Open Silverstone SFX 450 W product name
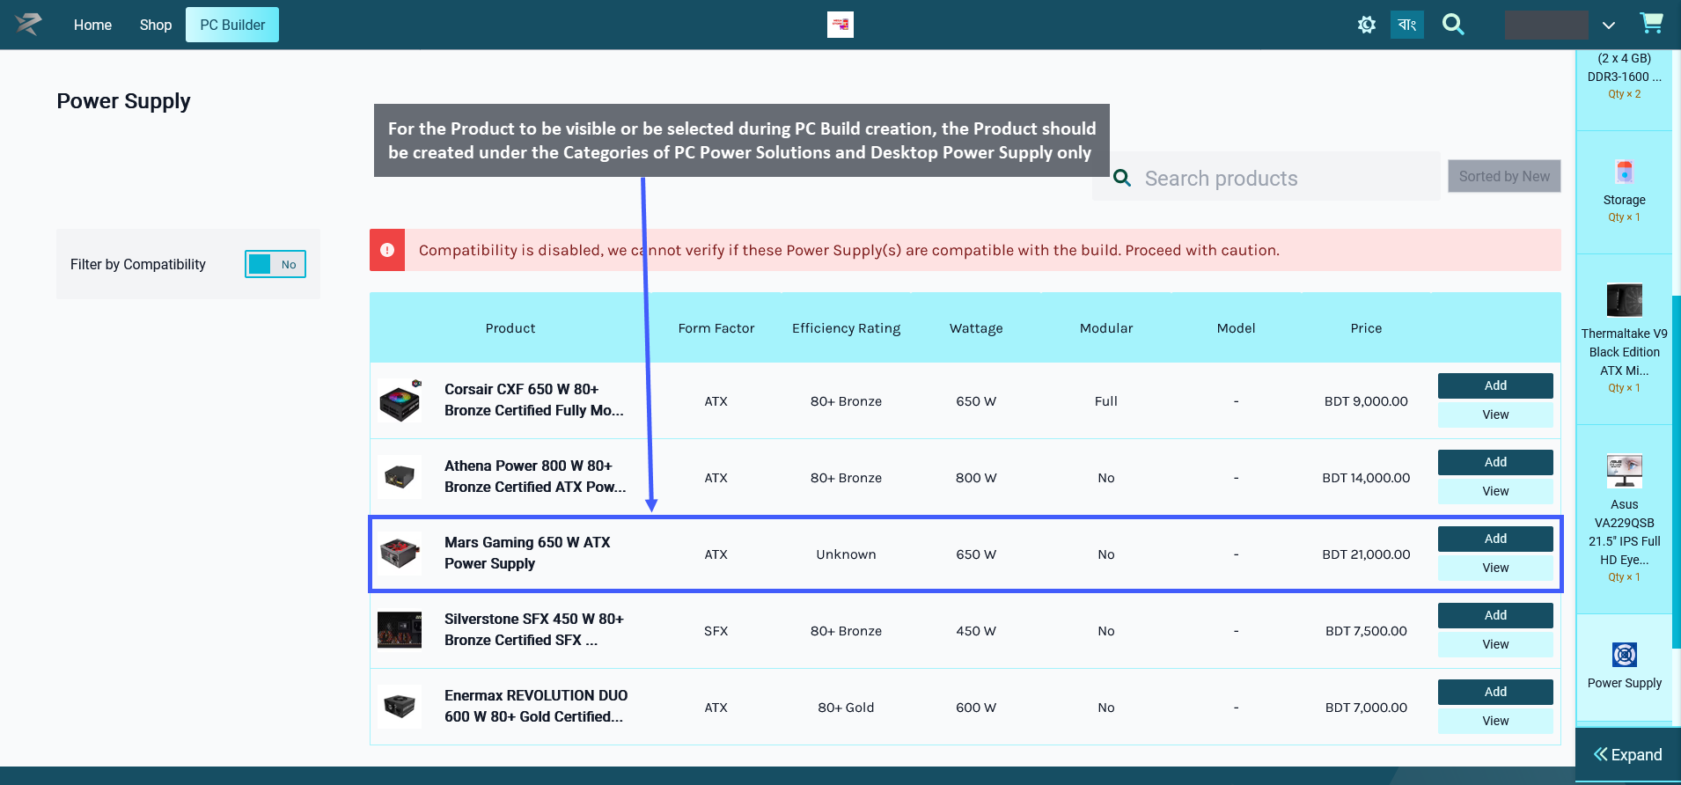Image resolution: width=1681 pixels, height=785 pixels. pyautogui.click(x=534, y=629)
